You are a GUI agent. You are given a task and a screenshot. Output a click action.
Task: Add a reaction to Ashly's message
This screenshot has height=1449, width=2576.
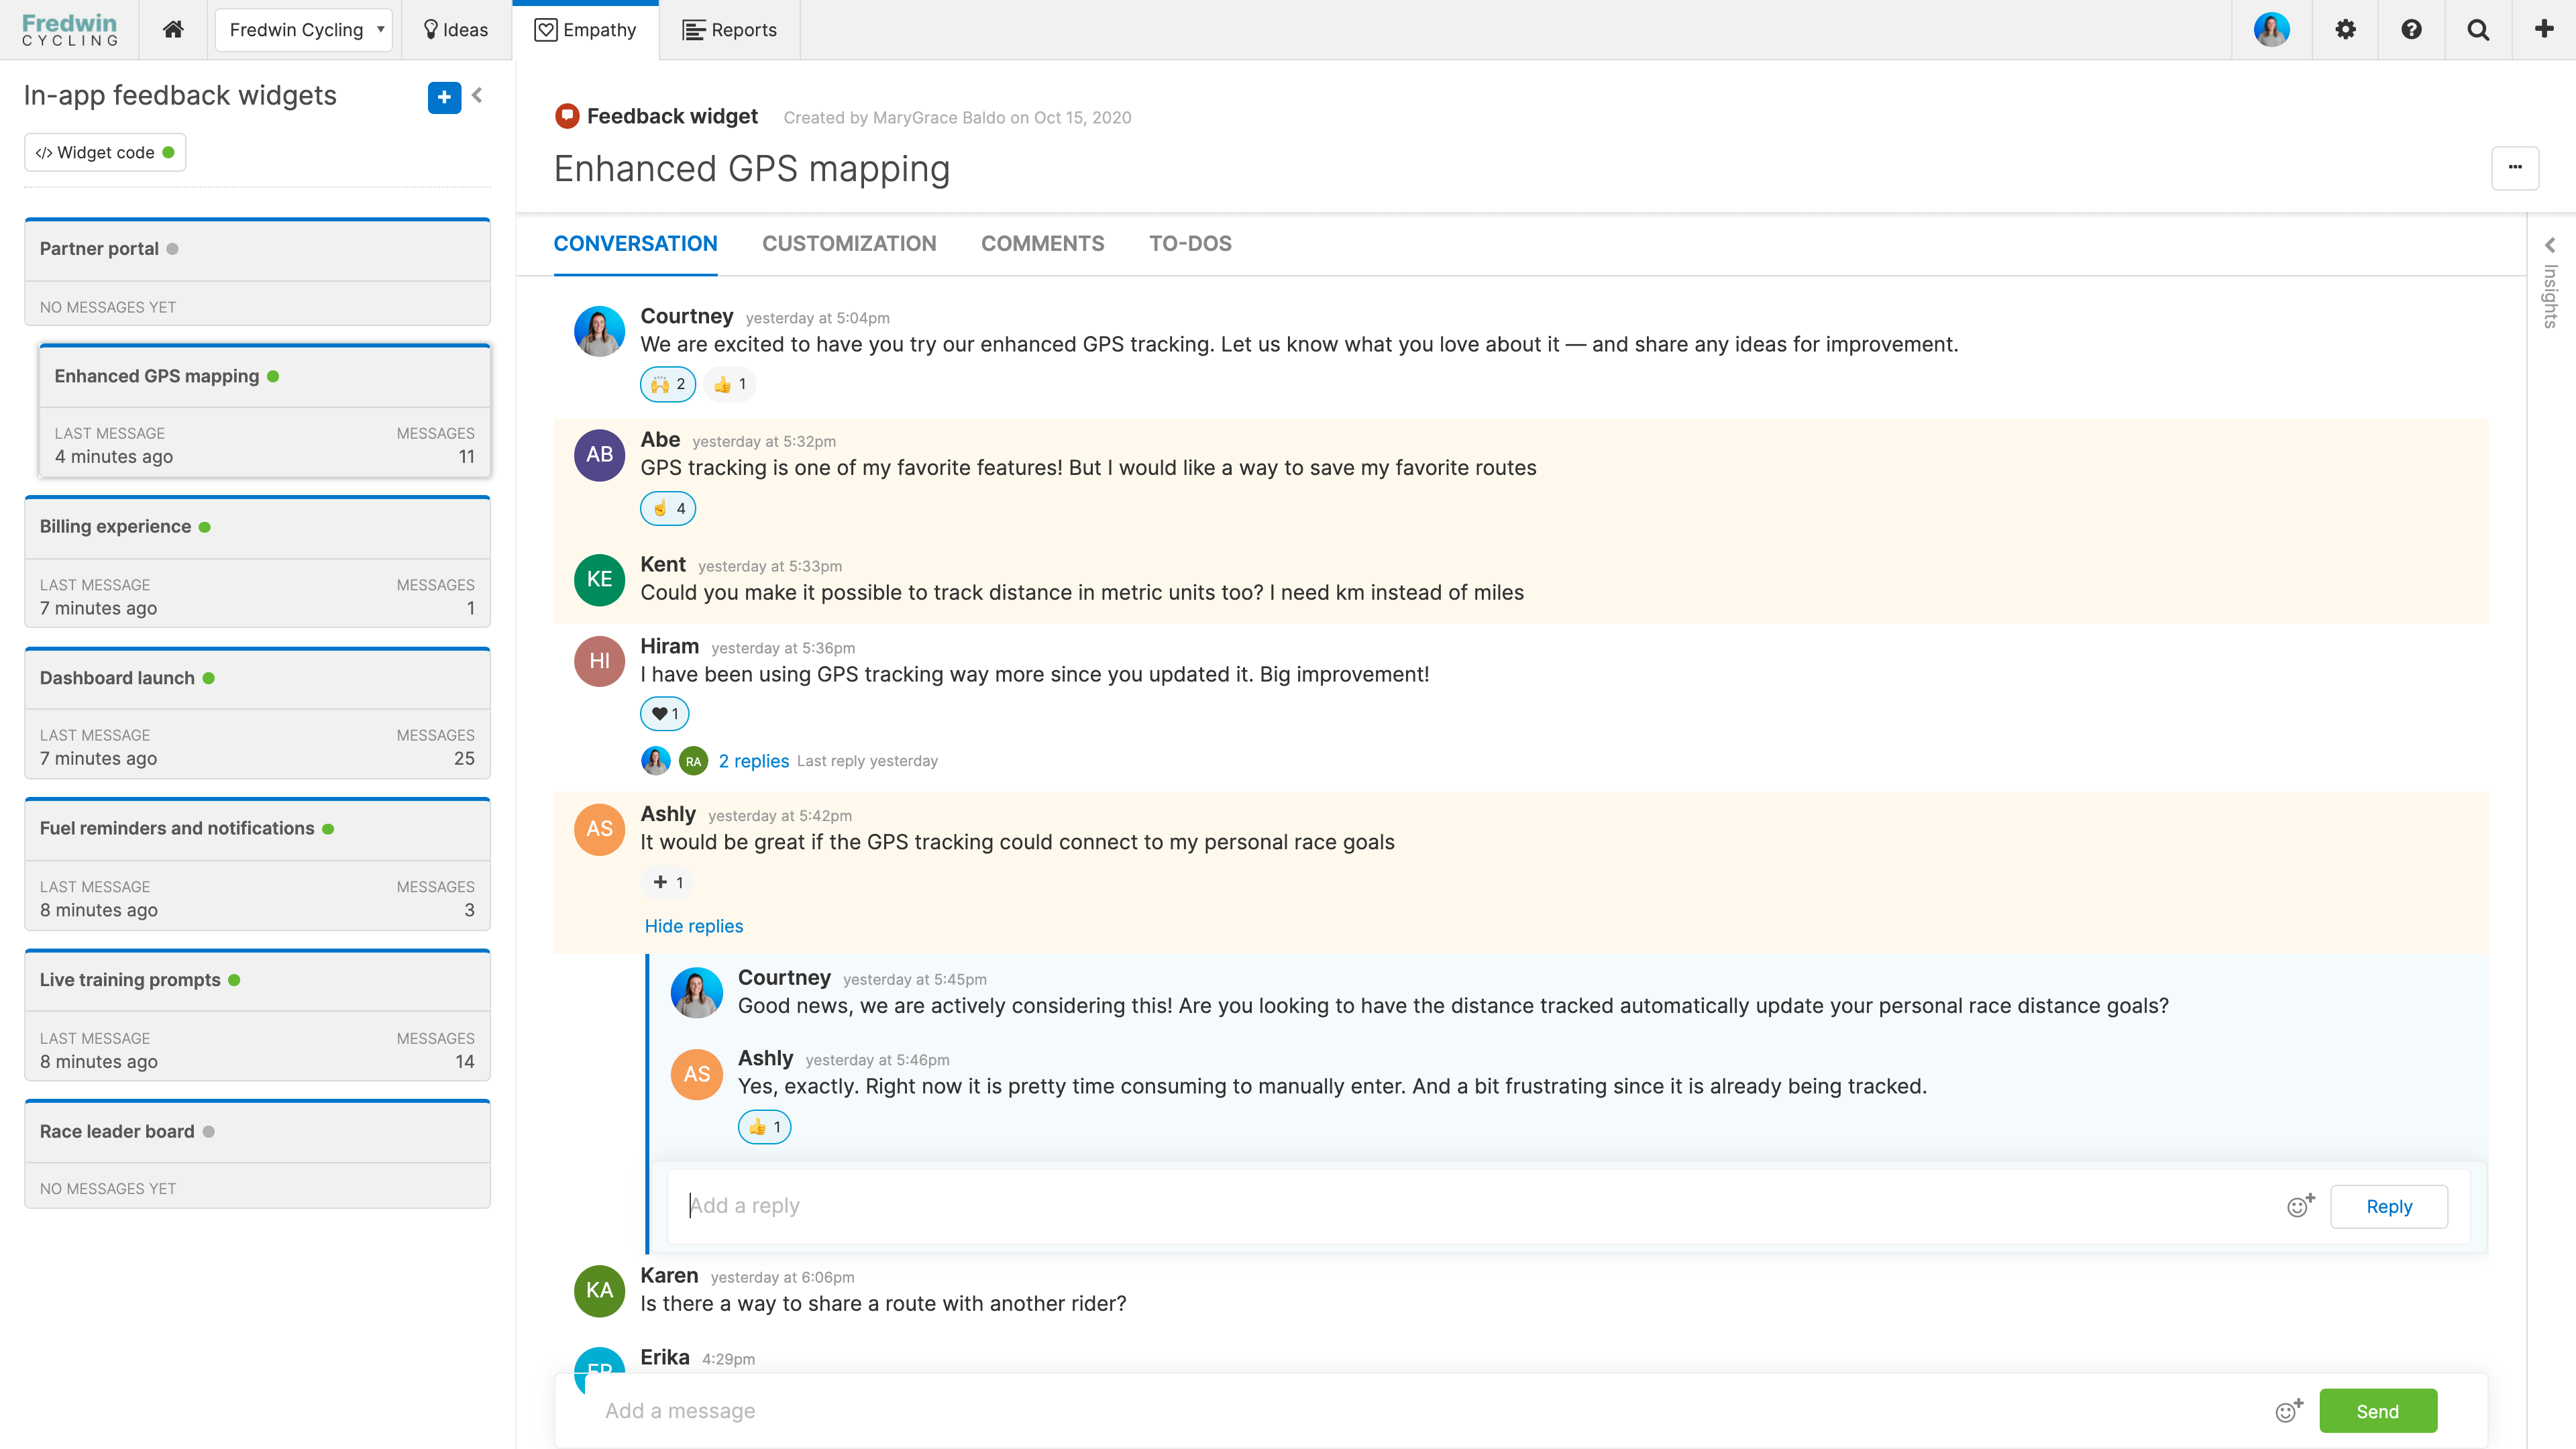[x=667, y=882]
